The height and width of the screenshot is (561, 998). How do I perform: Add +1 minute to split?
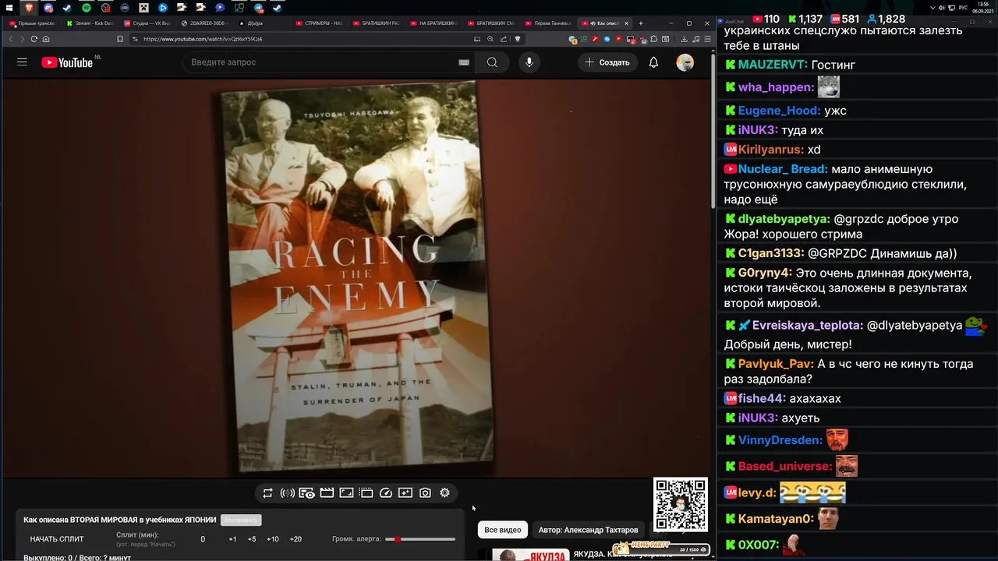[232, 539]
